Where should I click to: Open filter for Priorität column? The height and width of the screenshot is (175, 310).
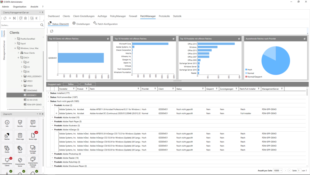[155, 89]
